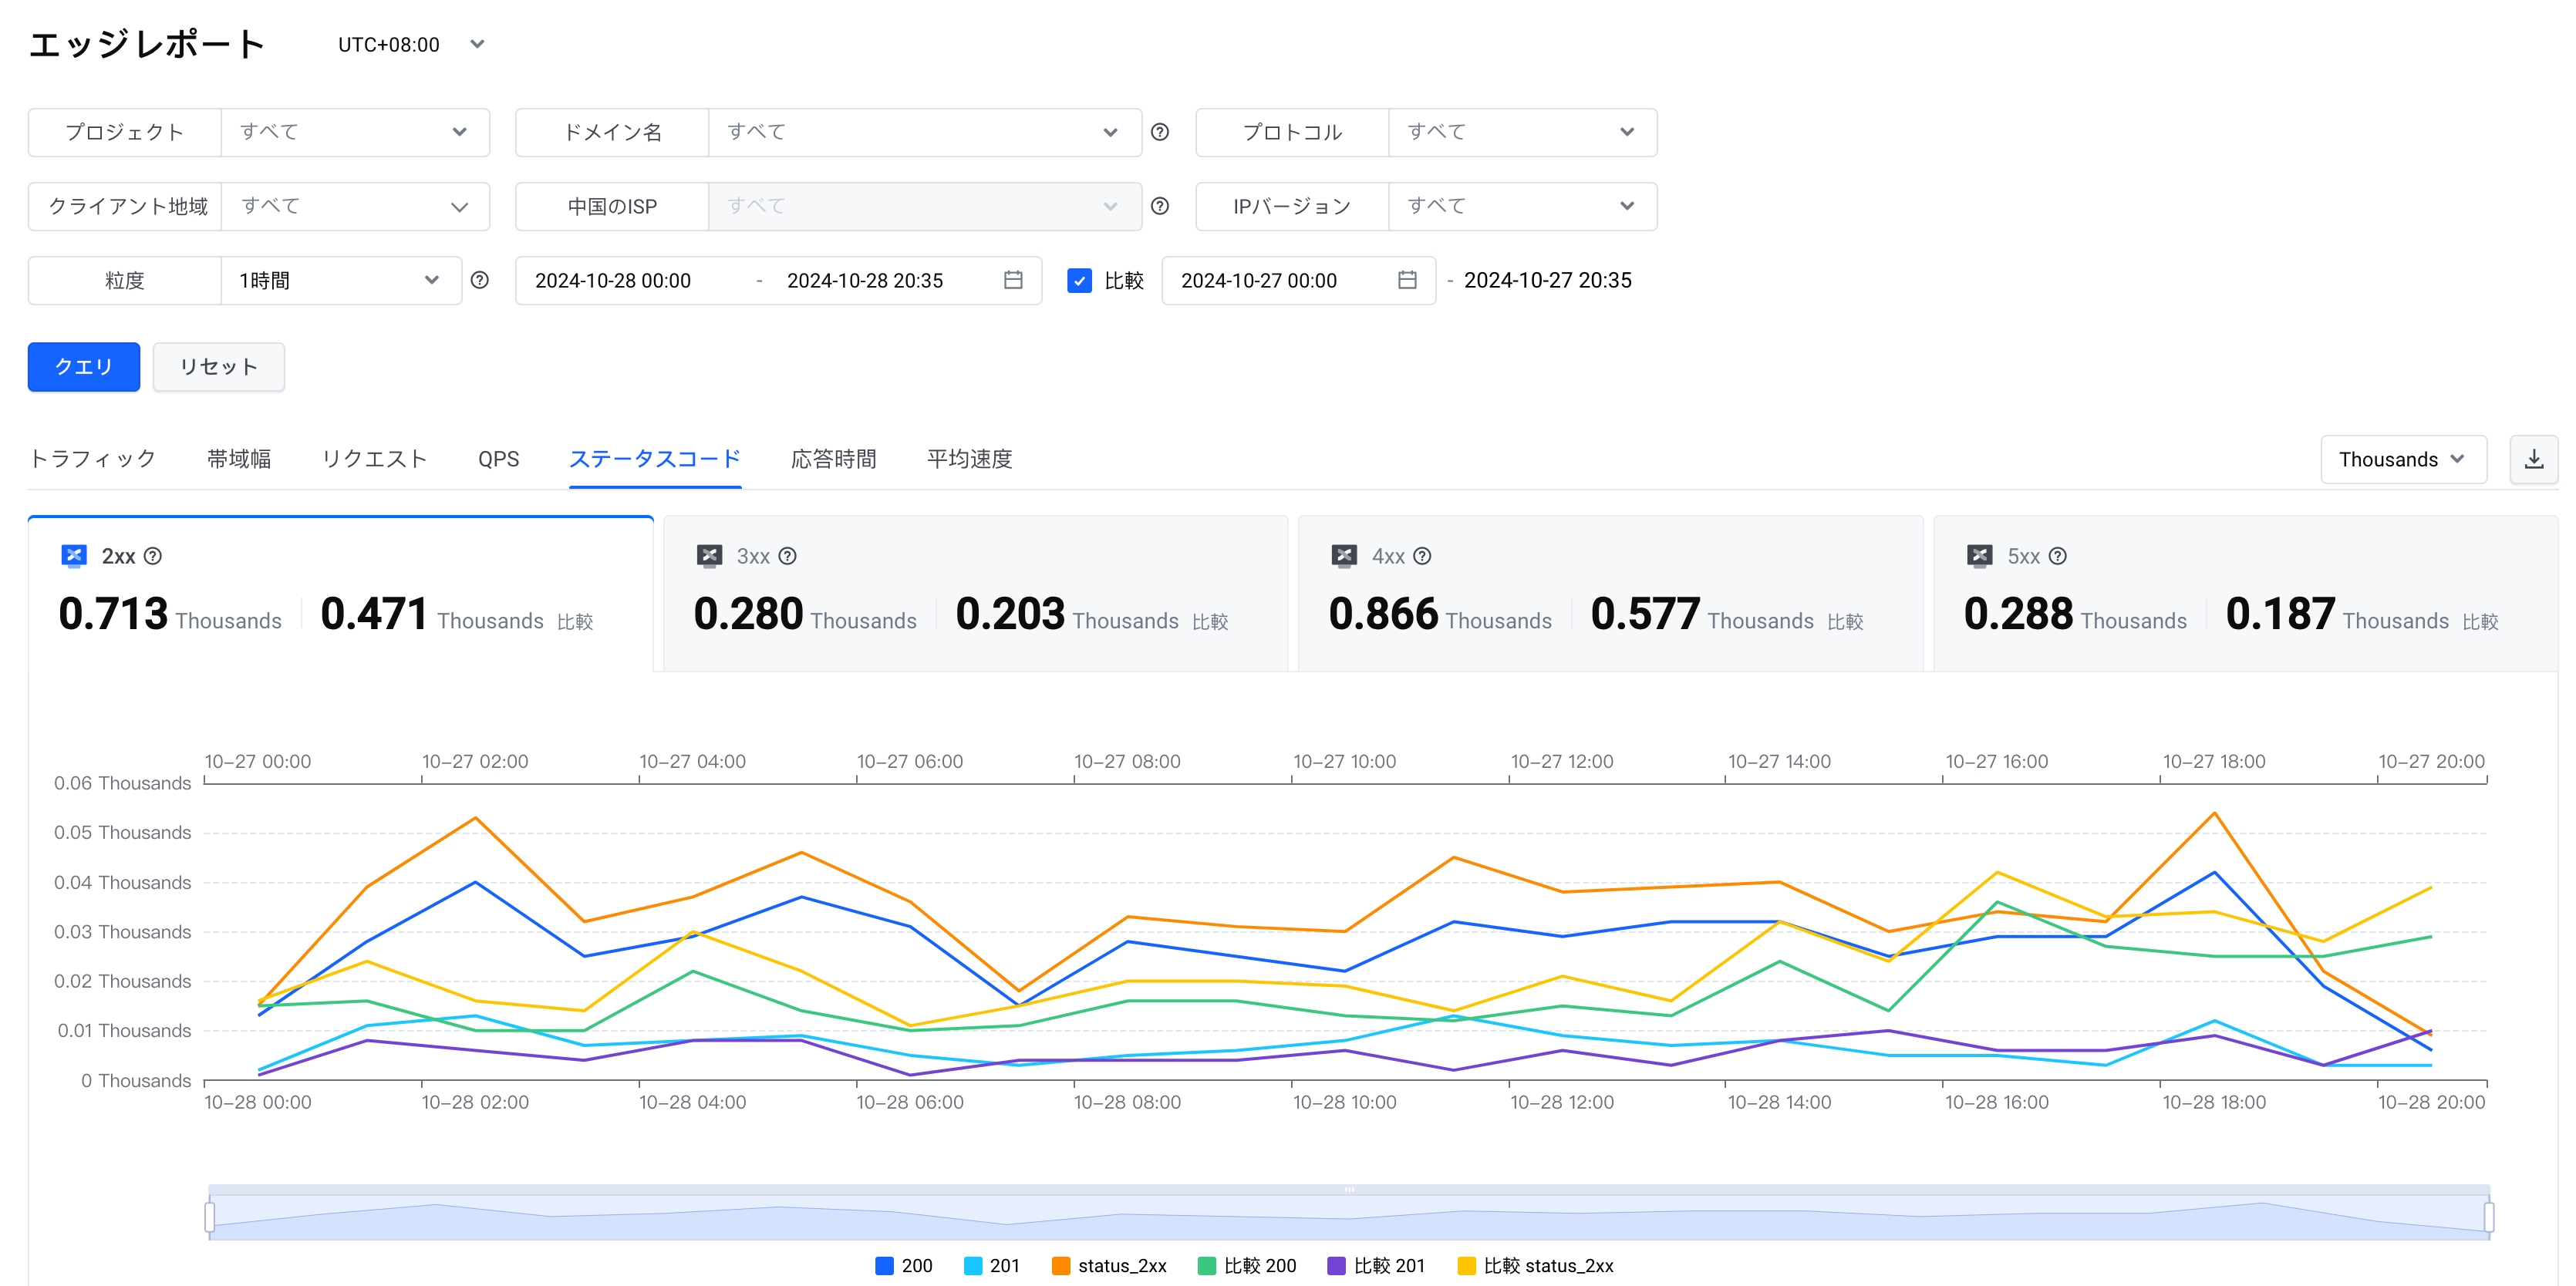Select the ステータスコード tab

[x=655, y=459]
